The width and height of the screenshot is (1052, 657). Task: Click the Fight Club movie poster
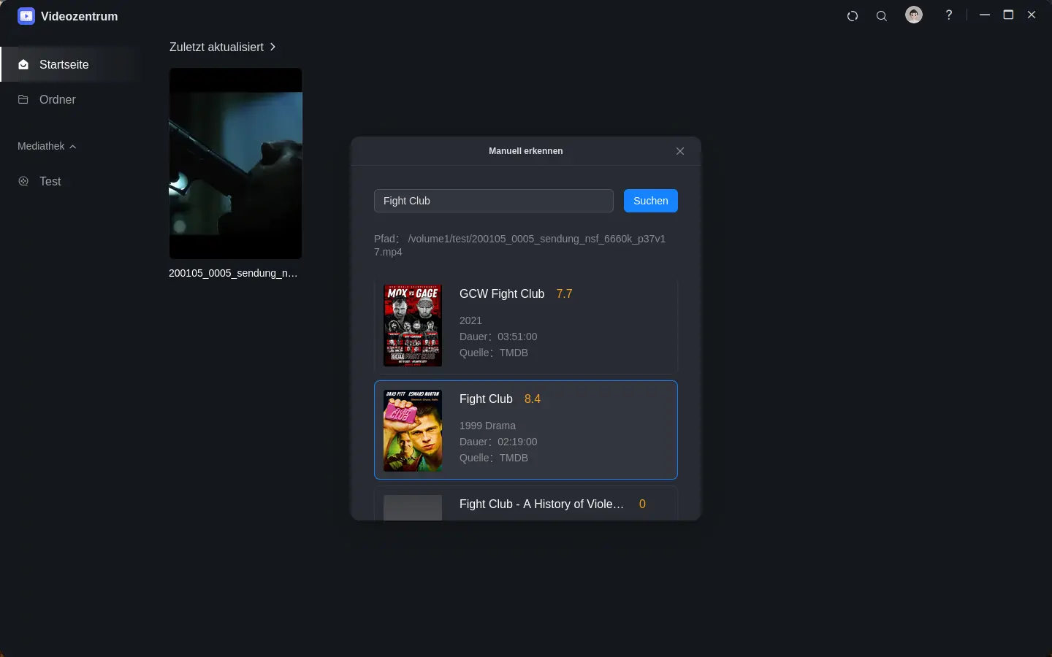click(x=413, y=430)
